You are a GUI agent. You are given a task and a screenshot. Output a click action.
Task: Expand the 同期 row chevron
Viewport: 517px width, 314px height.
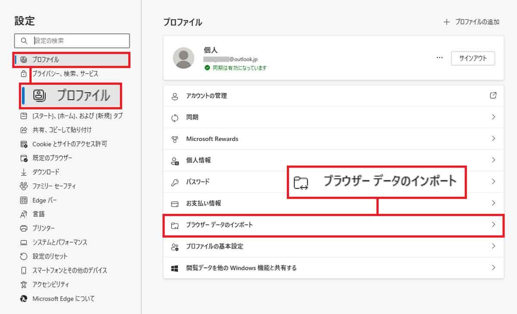pyautogui.click(x=493, y=117)
